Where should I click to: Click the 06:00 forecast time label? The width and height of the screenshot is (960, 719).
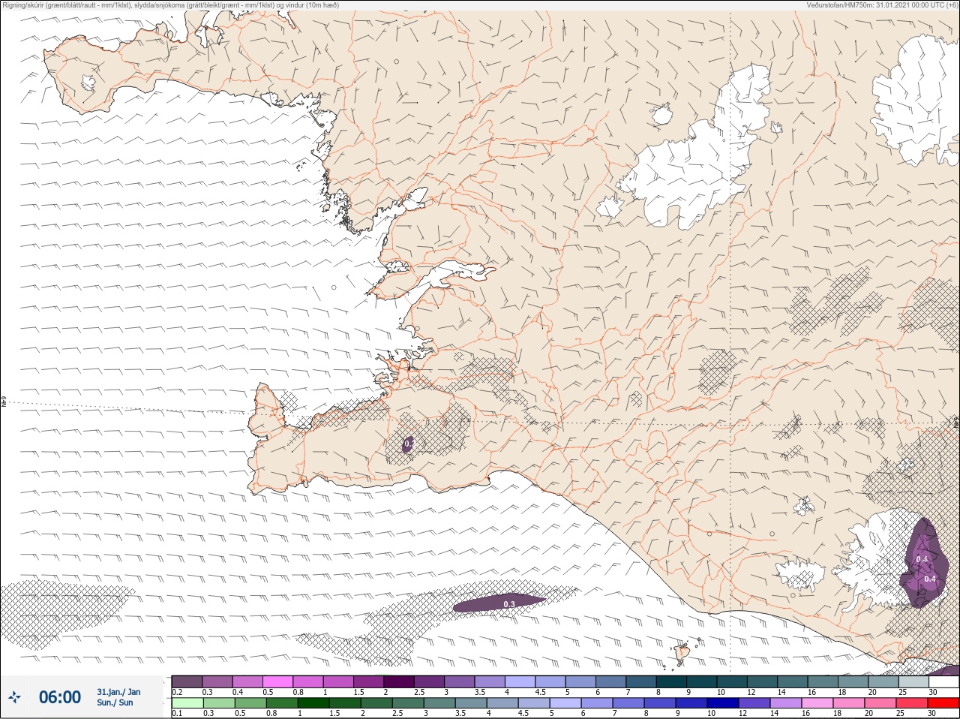pyautogui.click(x=60, y=697)
